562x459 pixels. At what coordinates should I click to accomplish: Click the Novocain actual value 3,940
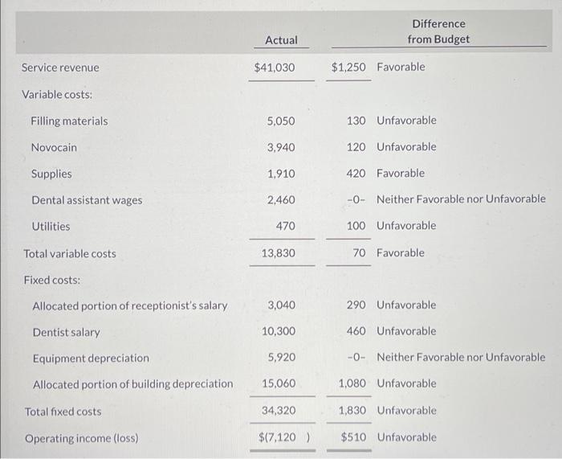(281, 148)
